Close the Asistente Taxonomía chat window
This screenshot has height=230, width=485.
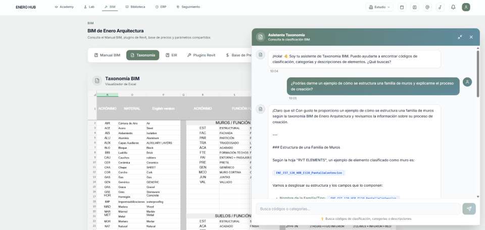(471, 37)
